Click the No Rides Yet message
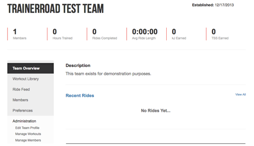This screenshot has width=254, height=146. pyautogui.click(x=156, y=111)
